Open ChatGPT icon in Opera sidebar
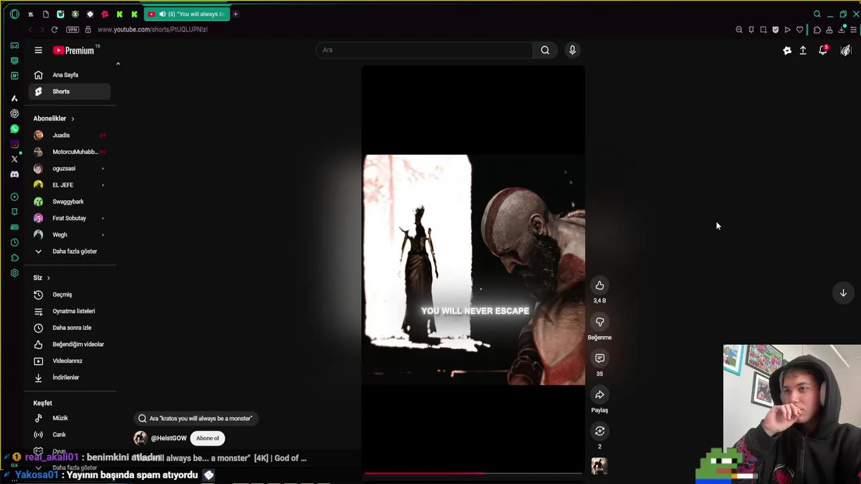Viewport: 861px width, 484px height. [x=15, y=114]
